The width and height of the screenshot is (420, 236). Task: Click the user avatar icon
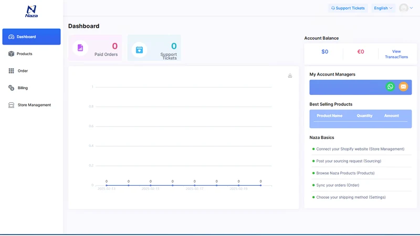(x=404, y=8)
